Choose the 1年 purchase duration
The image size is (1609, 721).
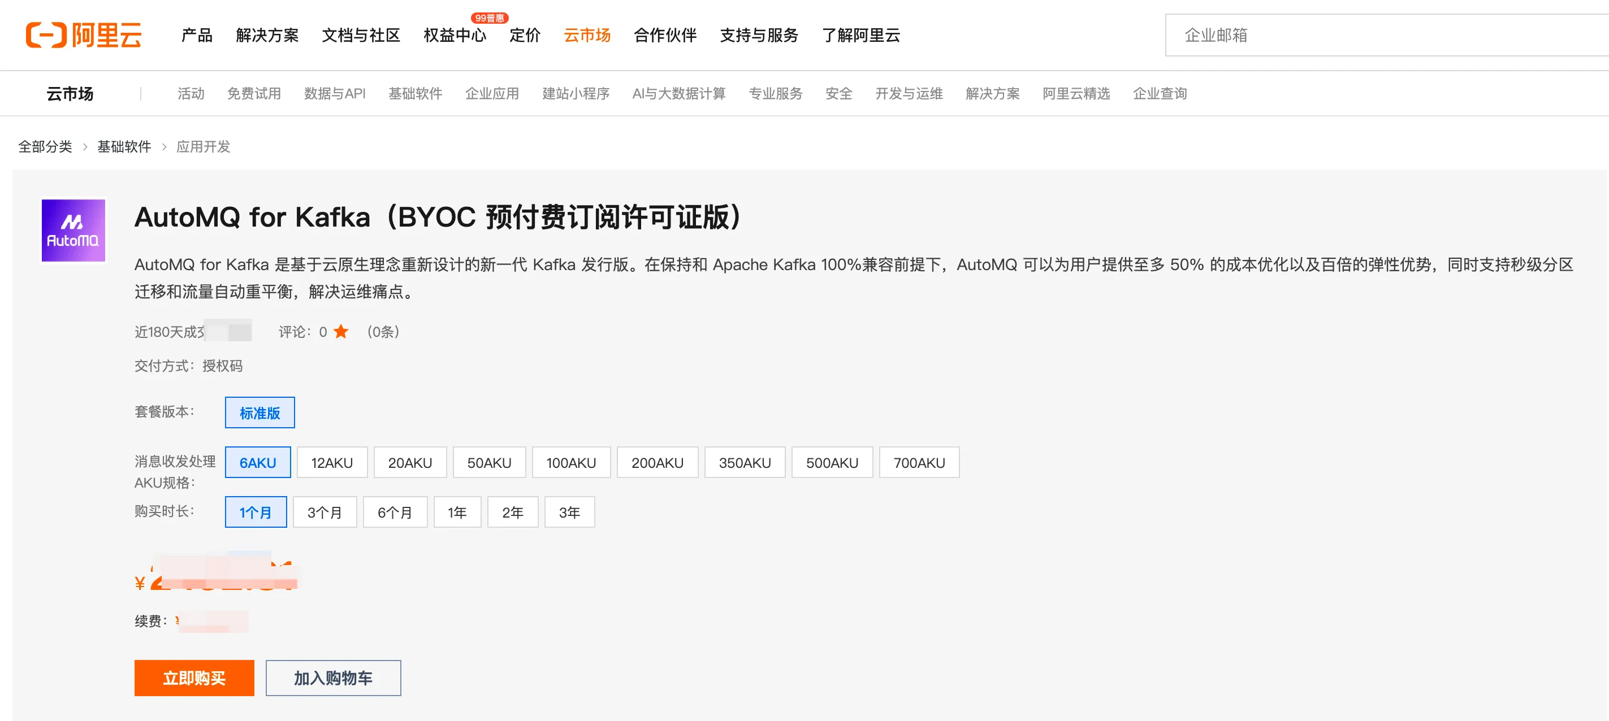457,512
